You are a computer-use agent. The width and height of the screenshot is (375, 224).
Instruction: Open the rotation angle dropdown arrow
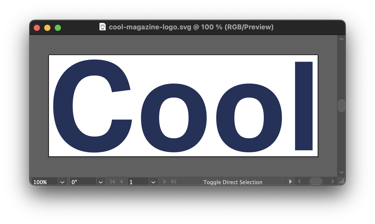pos(101,182)
